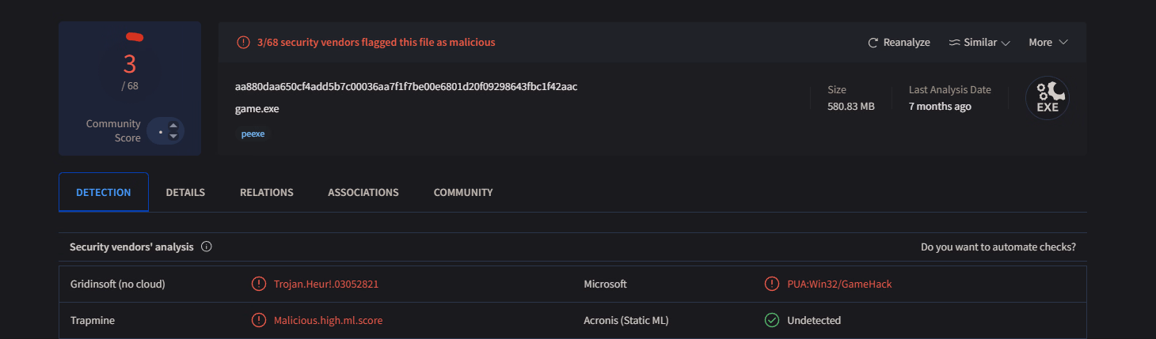This screenshot has width=1156, height=339.
Task: Open the Relations tab
Action: coord(267,192)
